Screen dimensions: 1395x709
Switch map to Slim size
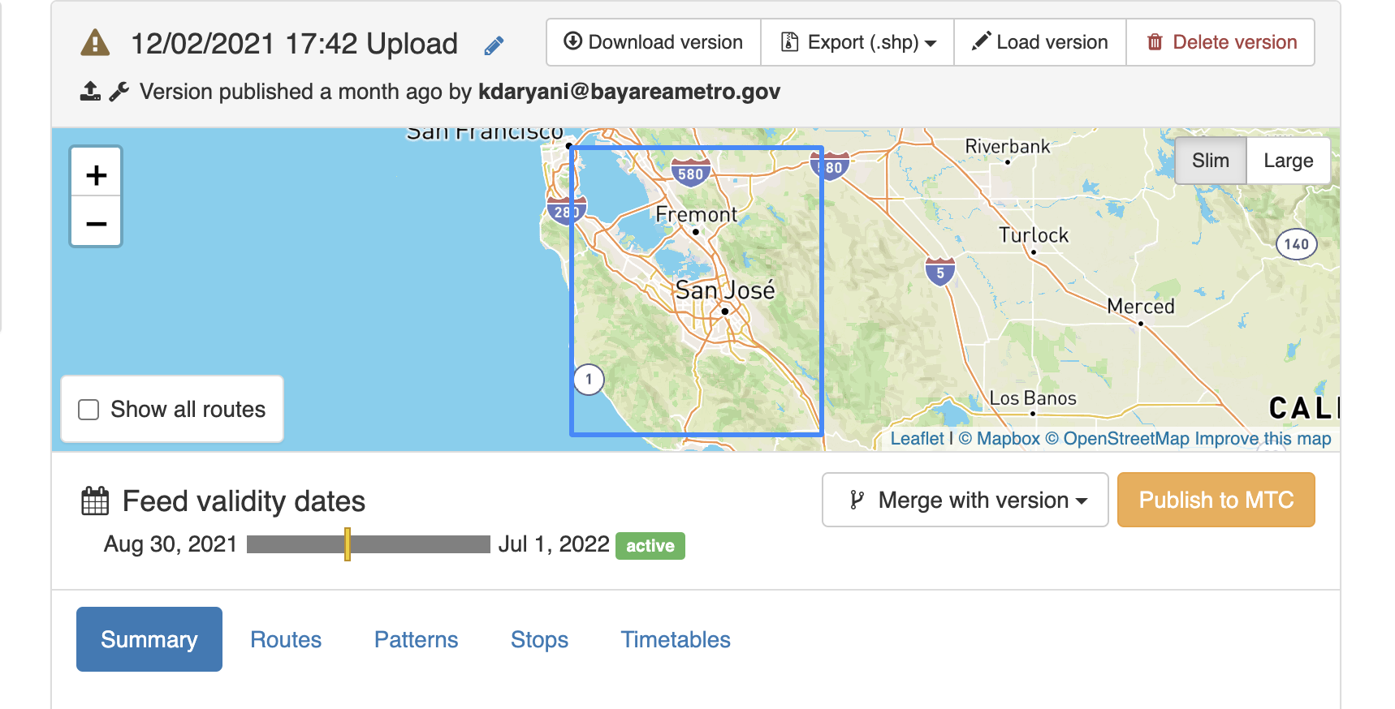coord(1211,161)
